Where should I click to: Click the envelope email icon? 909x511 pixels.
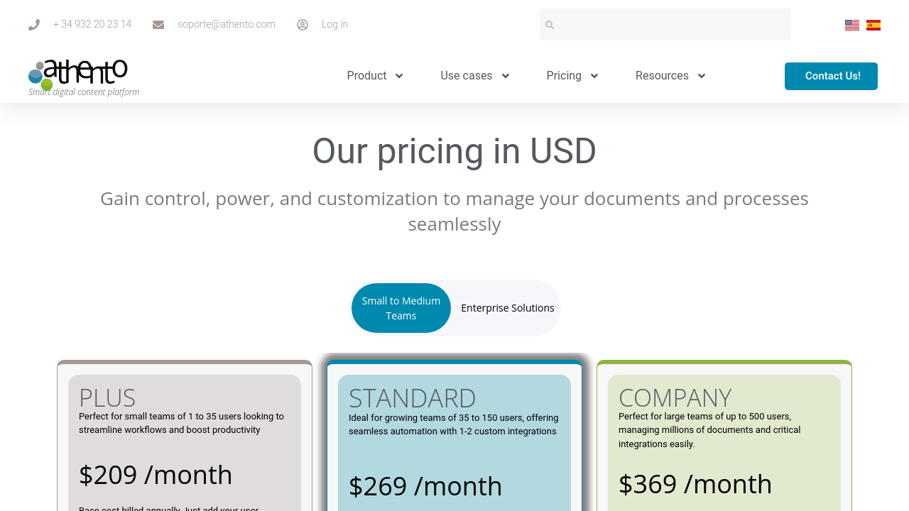coord(158,25)
